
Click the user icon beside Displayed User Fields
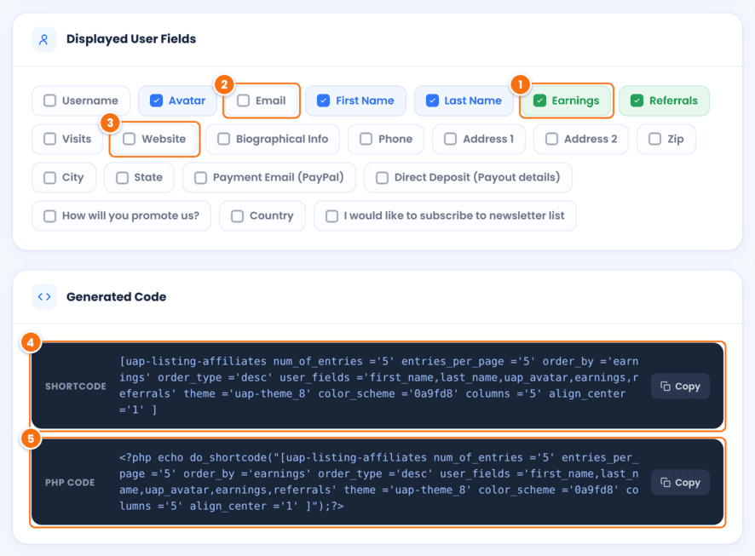pyautogui.click(x=43, y=39)
